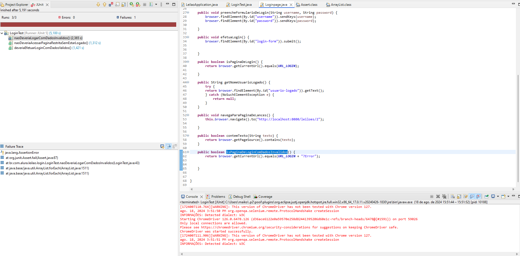Switch to Problems tab
The height and width of the screenshot is (256, 520).
(x=216, y=197)
